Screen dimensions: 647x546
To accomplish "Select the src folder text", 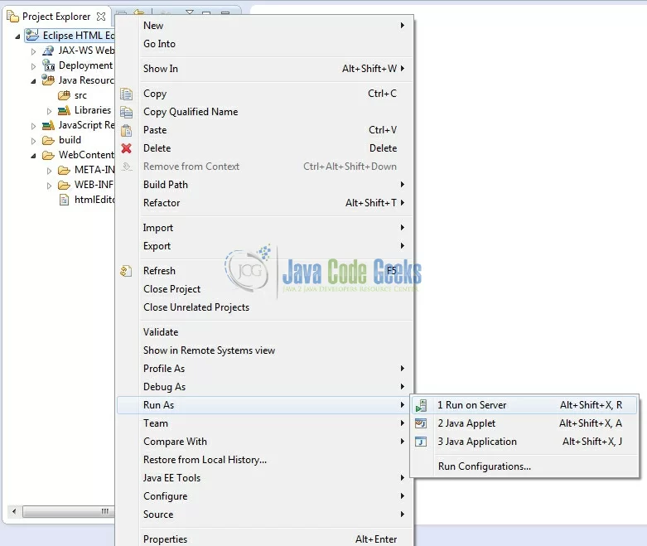I will [80, 96].
